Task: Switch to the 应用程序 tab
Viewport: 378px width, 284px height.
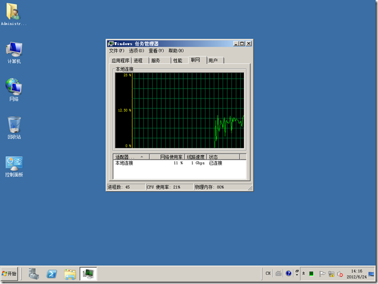Action: (x=120, y=60)
